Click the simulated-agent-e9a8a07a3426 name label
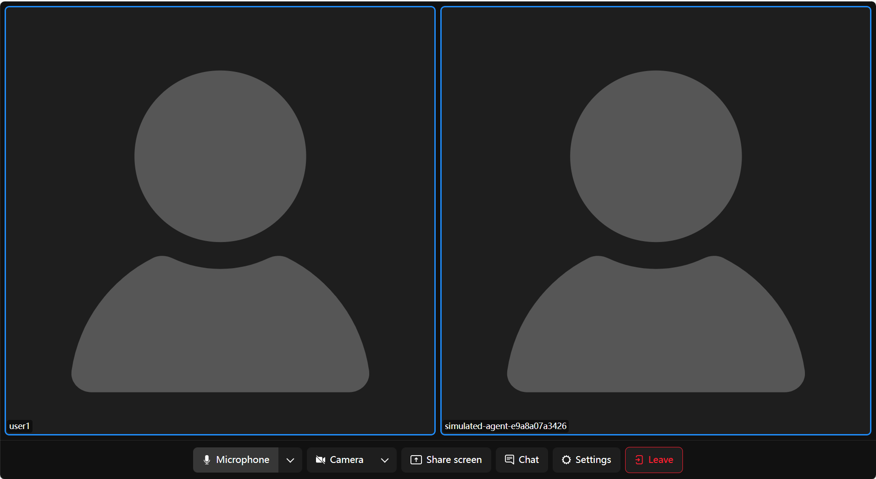The height and width of the screenshot is (479, 876). [x=505, y=426]
